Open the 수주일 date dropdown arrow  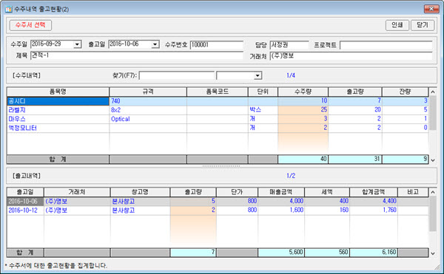point(77,44)
